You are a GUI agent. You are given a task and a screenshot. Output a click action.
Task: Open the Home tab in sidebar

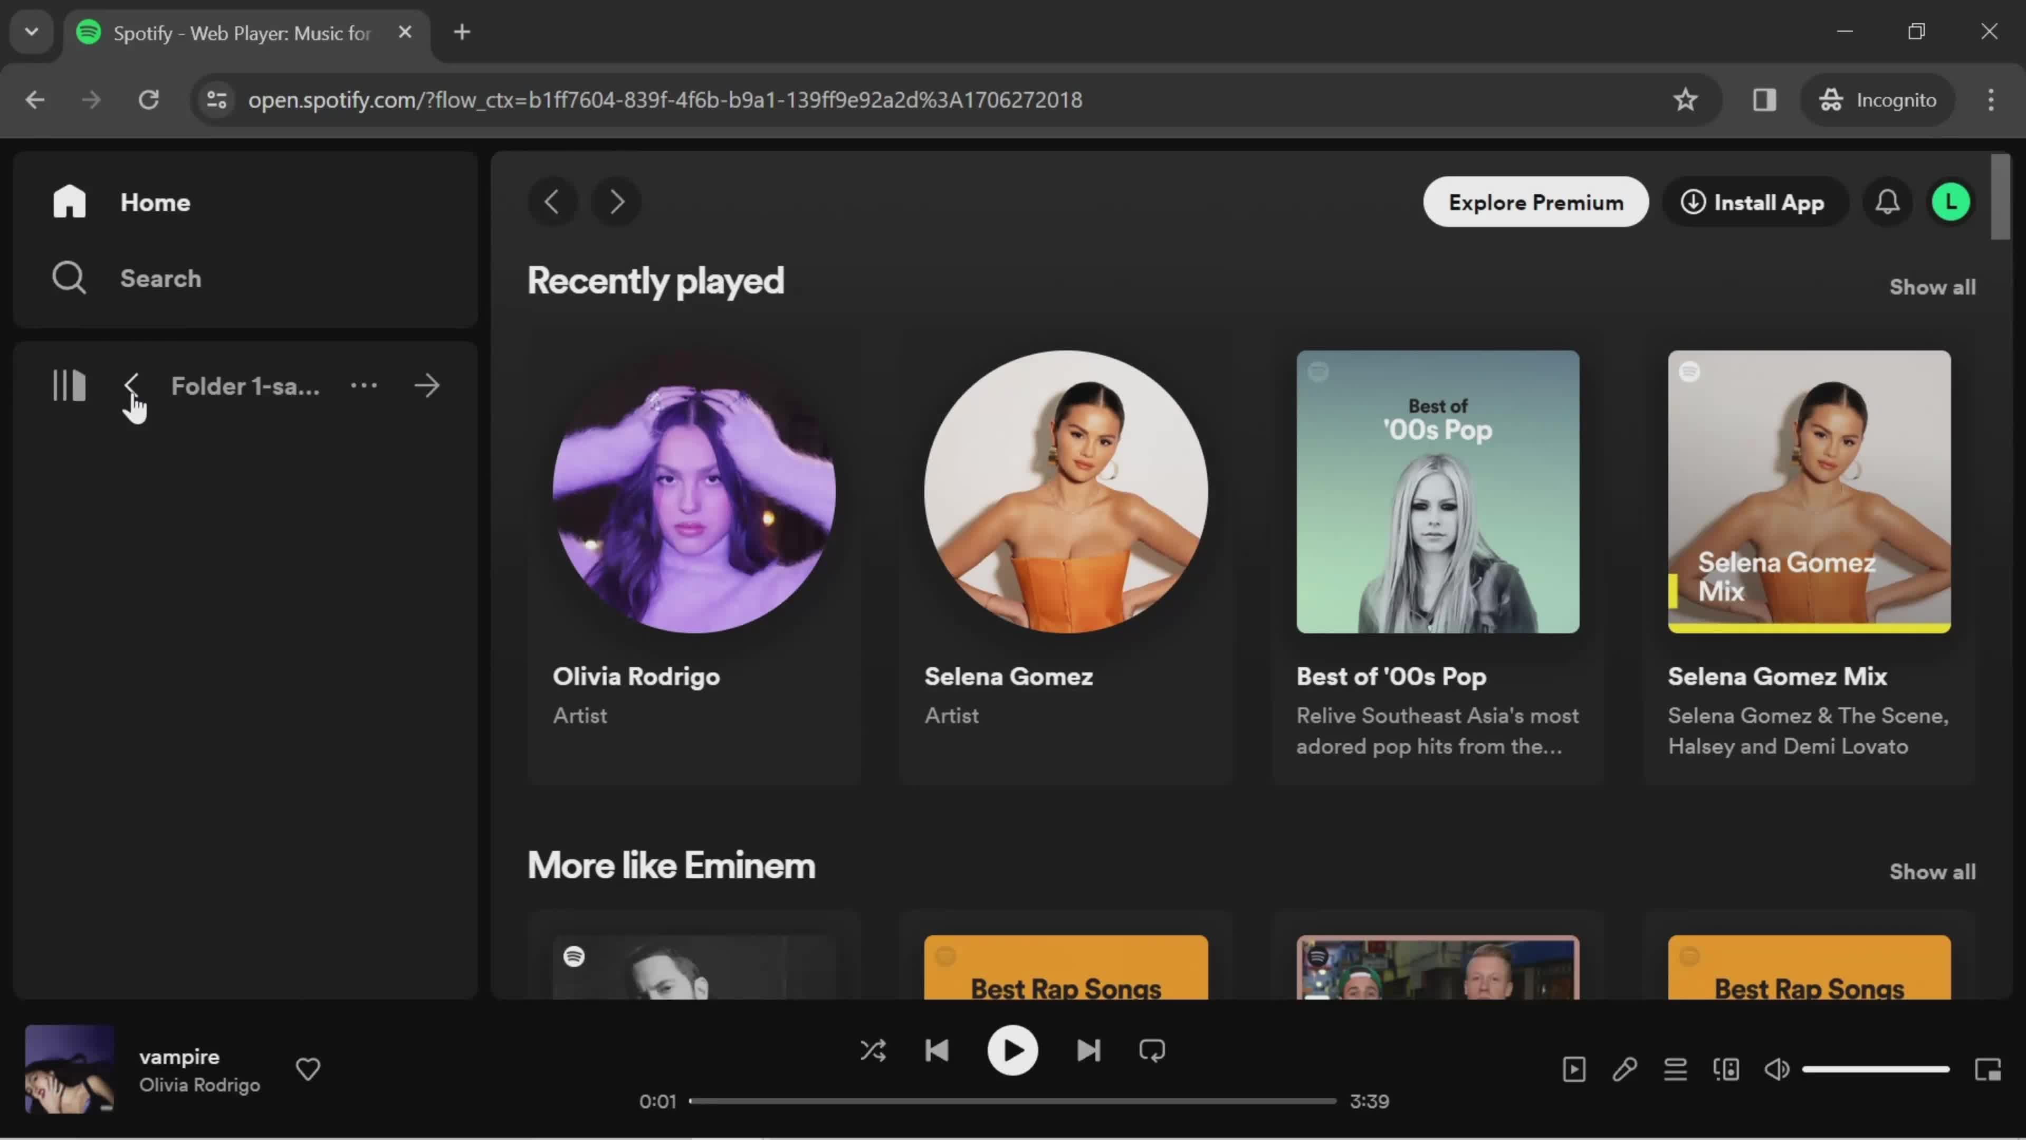(x=156, y=202)
